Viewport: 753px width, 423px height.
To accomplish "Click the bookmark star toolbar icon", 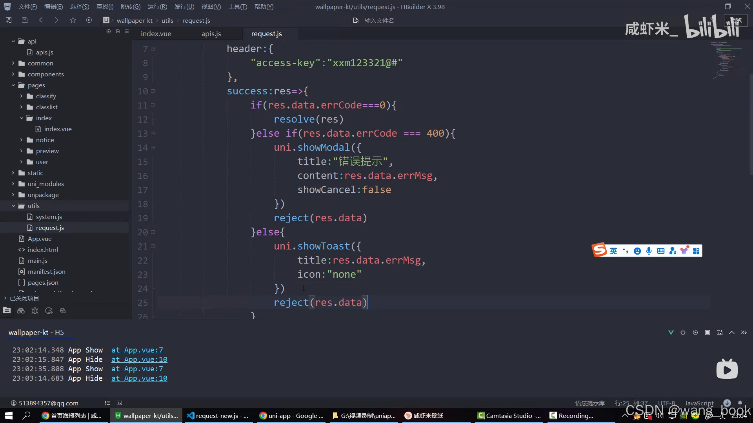I will (73, 20).
